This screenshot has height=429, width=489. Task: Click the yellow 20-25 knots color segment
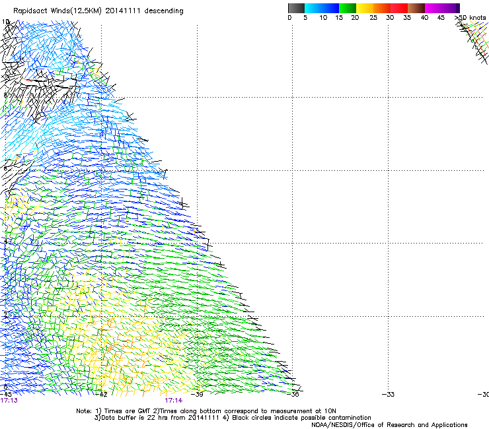(x=365, y=8)
